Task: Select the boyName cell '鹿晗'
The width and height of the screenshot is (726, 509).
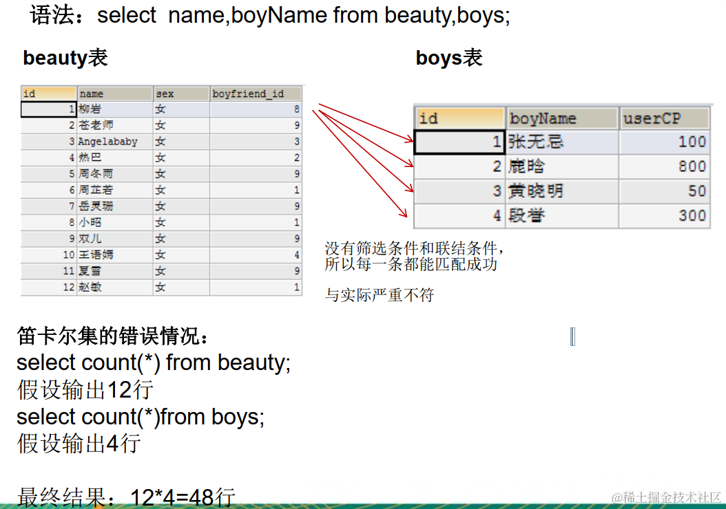Action: tap(563, 166)
